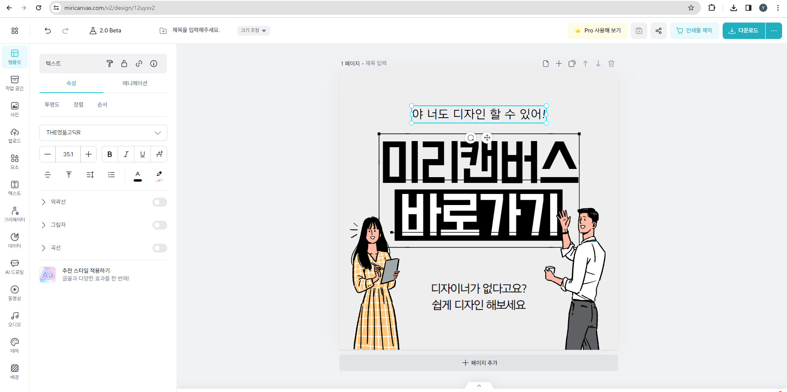The image size is (787, 392).
Task: Toggle underline formatting
Action: 142,154
